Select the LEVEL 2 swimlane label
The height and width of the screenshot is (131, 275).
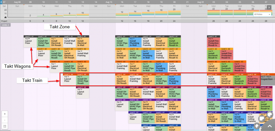(x=6, y=25)
